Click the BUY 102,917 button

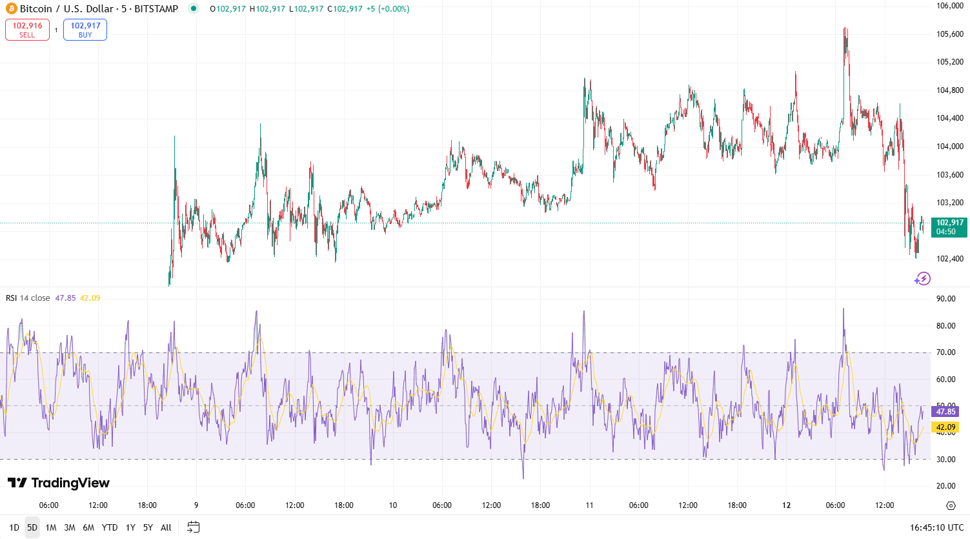click(x=85, y=30)
